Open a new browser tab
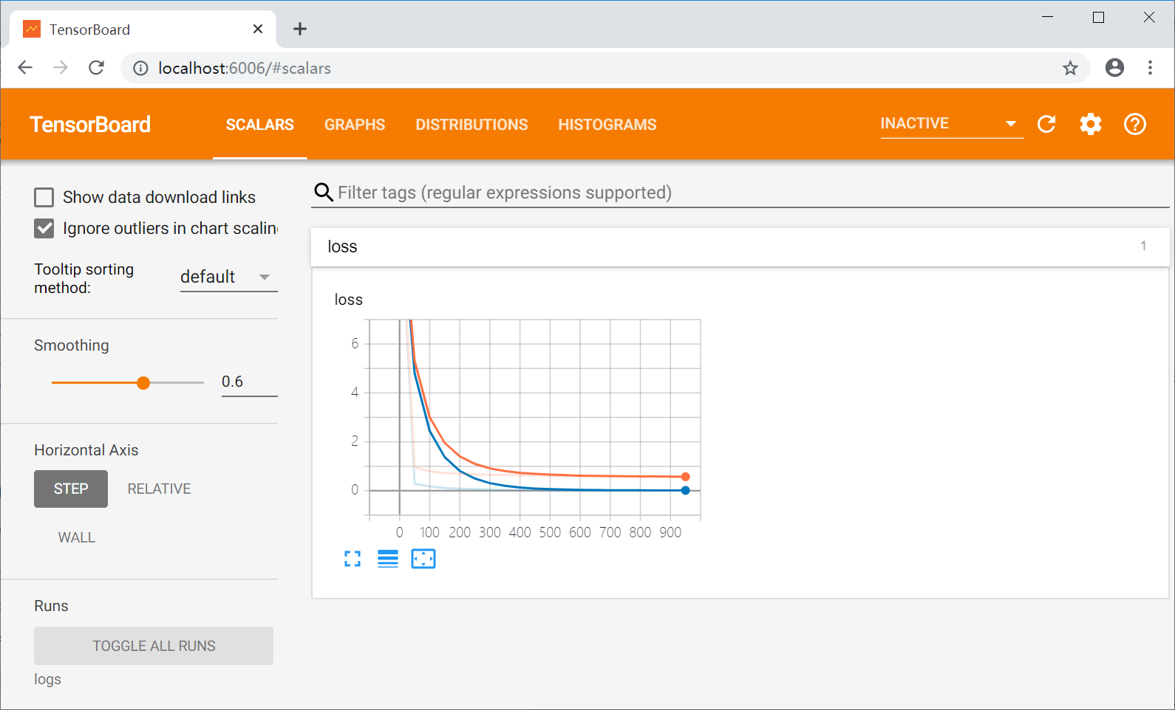1175x710 pixels. tap(300, 29)
